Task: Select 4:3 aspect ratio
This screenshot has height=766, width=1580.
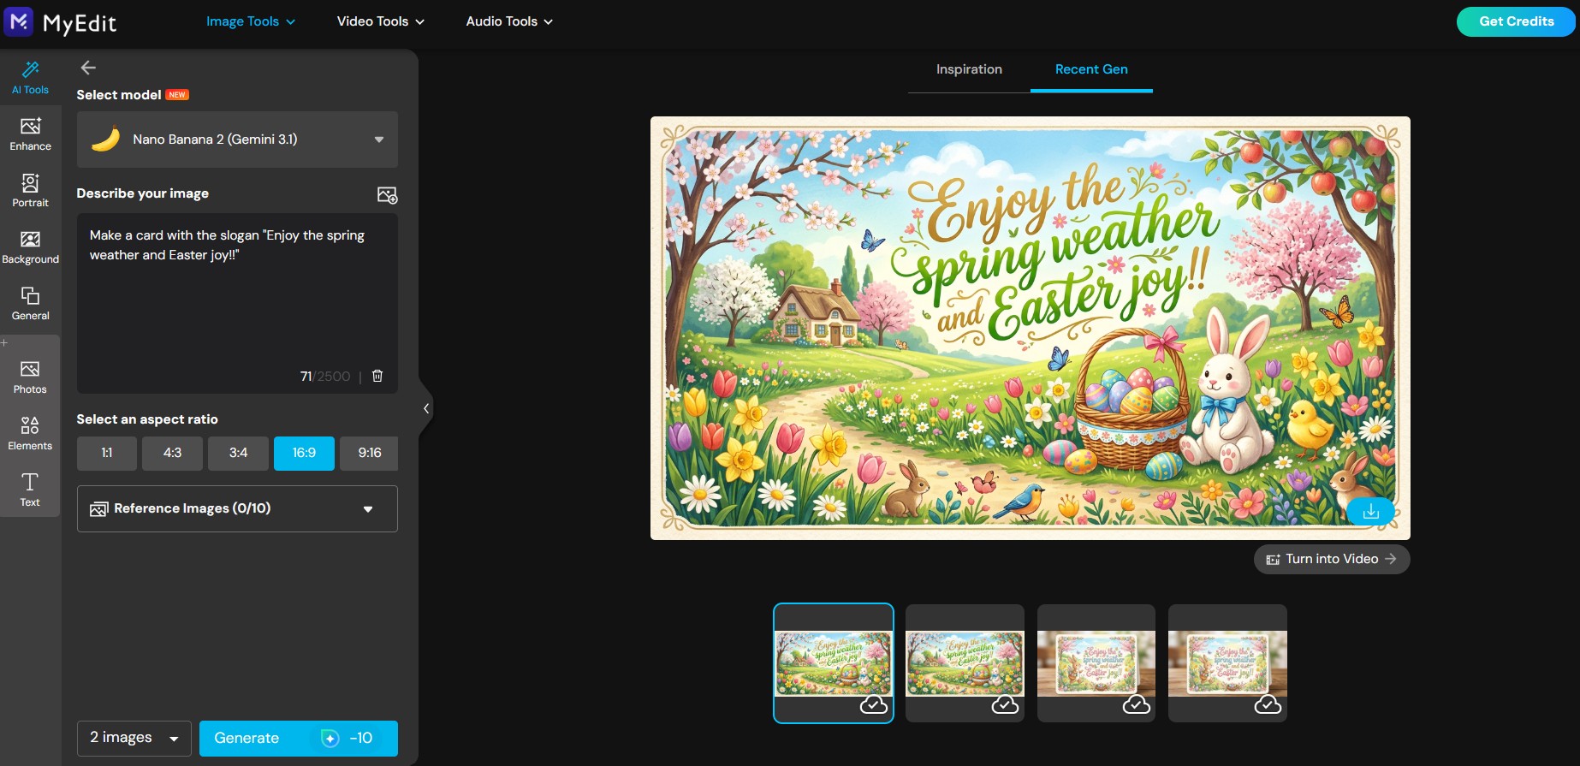Action: pyautogui.click(x=173, y=453)
